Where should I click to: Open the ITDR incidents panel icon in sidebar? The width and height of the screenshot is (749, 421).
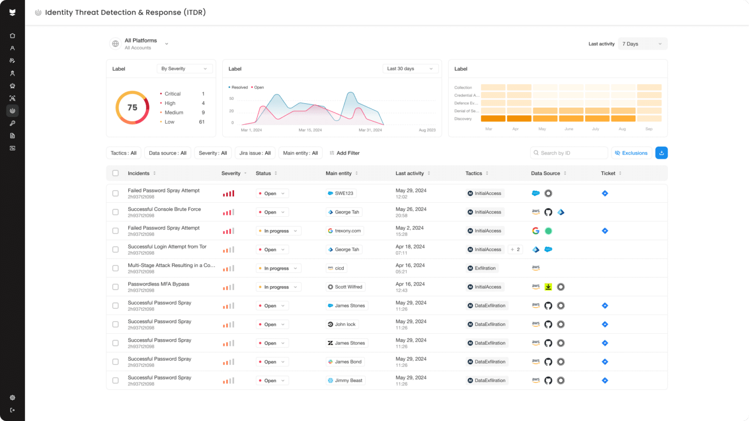click(x=12, y=111)
